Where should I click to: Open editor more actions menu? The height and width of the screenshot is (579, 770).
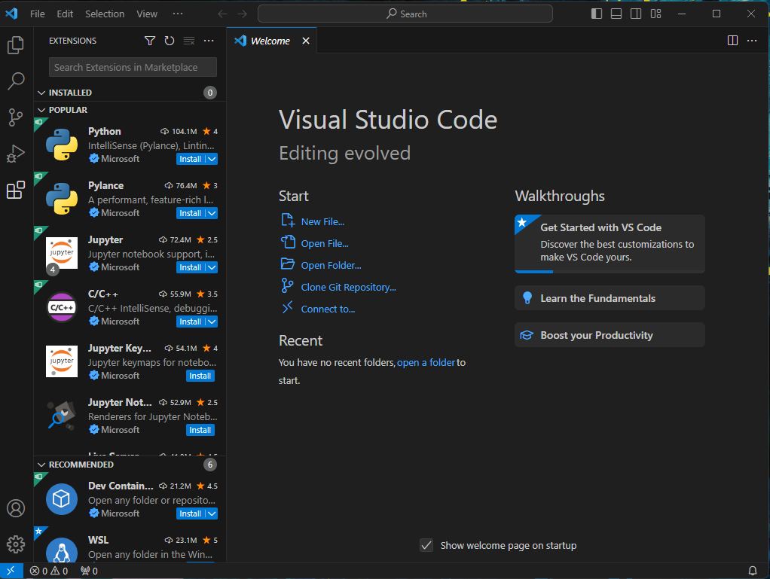pyautogui.click(x=752, y=40)
